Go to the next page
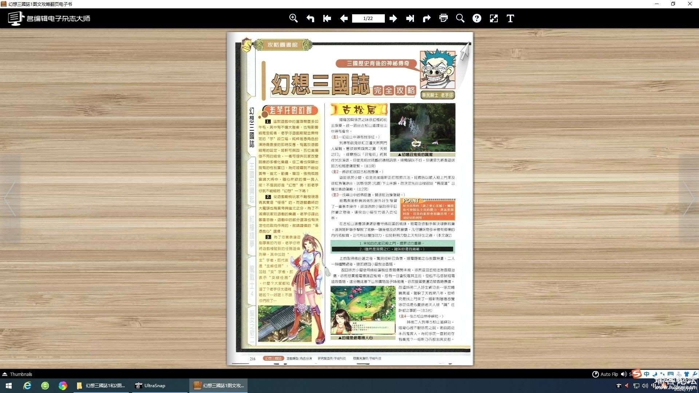 click(393, 18)
